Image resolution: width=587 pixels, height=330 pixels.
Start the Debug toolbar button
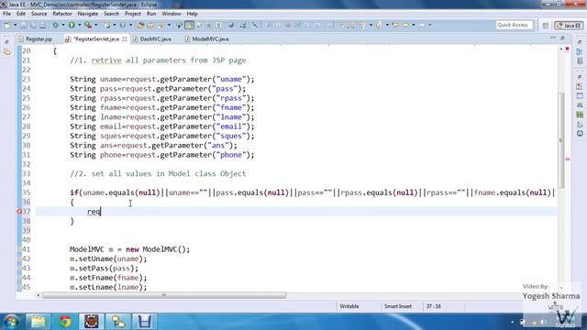[x=55, y=25]
